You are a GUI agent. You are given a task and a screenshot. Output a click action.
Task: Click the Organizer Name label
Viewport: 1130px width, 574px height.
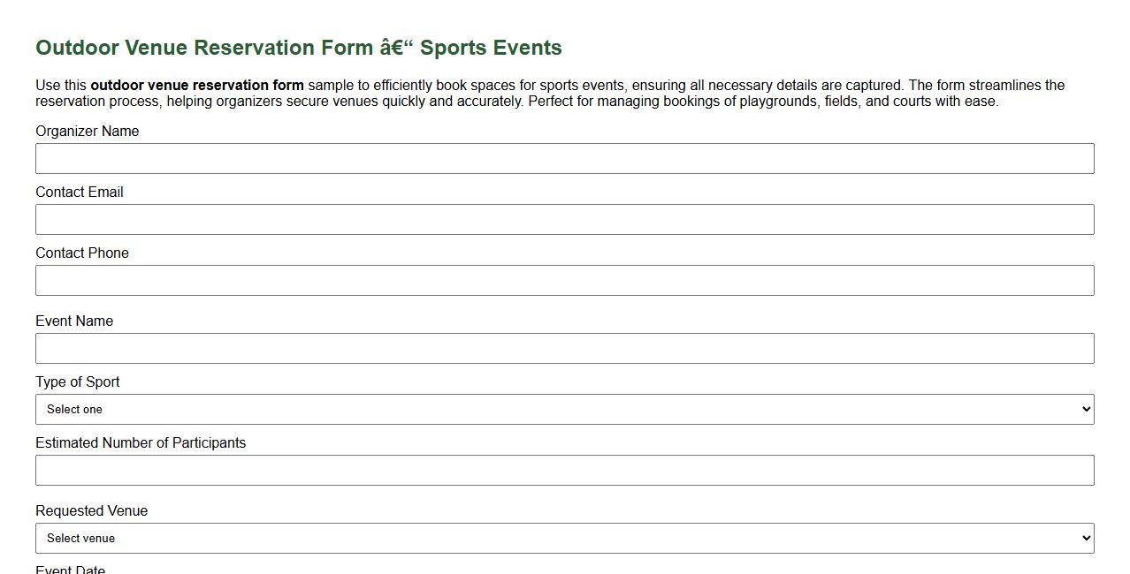tap(87, 131)
